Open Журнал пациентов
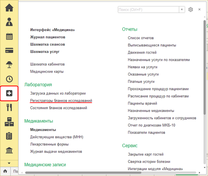 tap(48, 37)
